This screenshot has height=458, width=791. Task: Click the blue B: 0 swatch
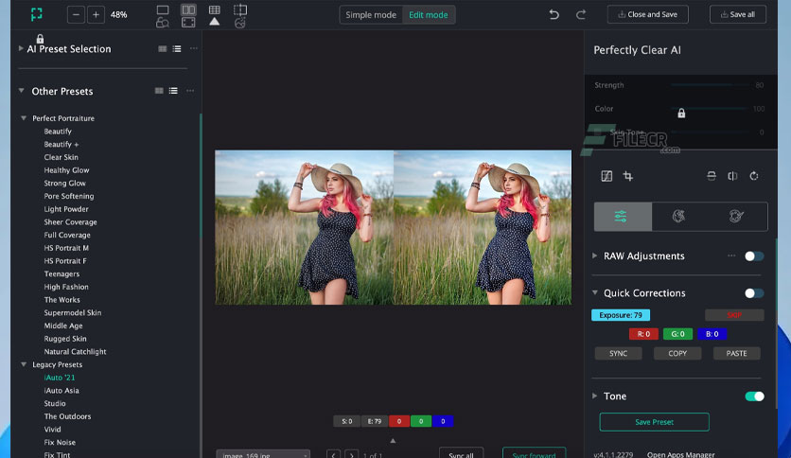712,334
